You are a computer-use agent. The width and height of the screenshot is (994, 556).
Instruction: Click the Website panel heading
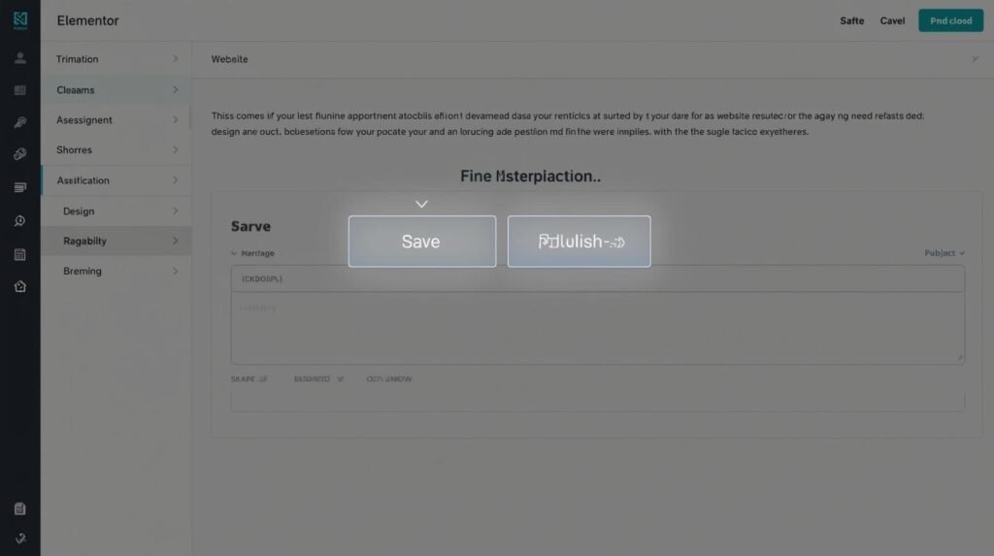(x=229, y=59)
